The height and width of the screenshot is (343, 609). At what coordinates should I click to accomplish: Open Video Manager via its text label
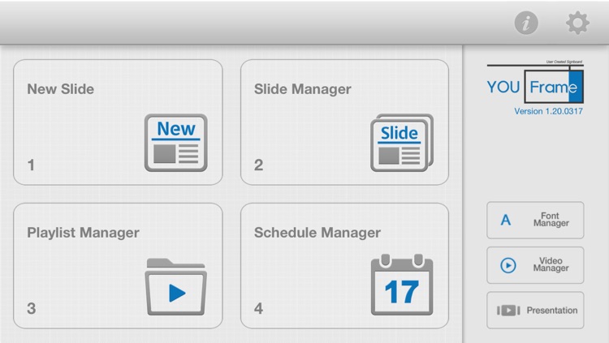[551, 265]
